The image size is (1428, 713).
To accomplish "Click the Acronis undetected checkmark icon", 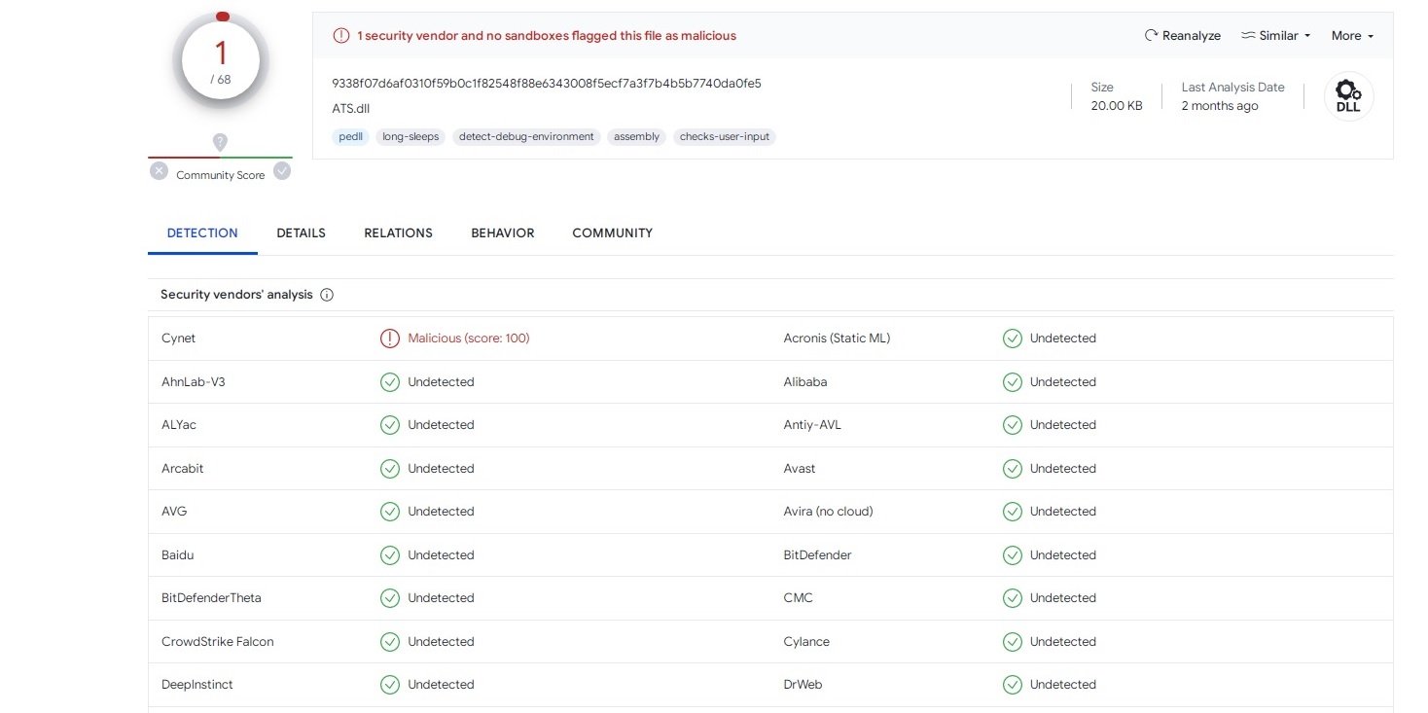I will click(1013, 339).
